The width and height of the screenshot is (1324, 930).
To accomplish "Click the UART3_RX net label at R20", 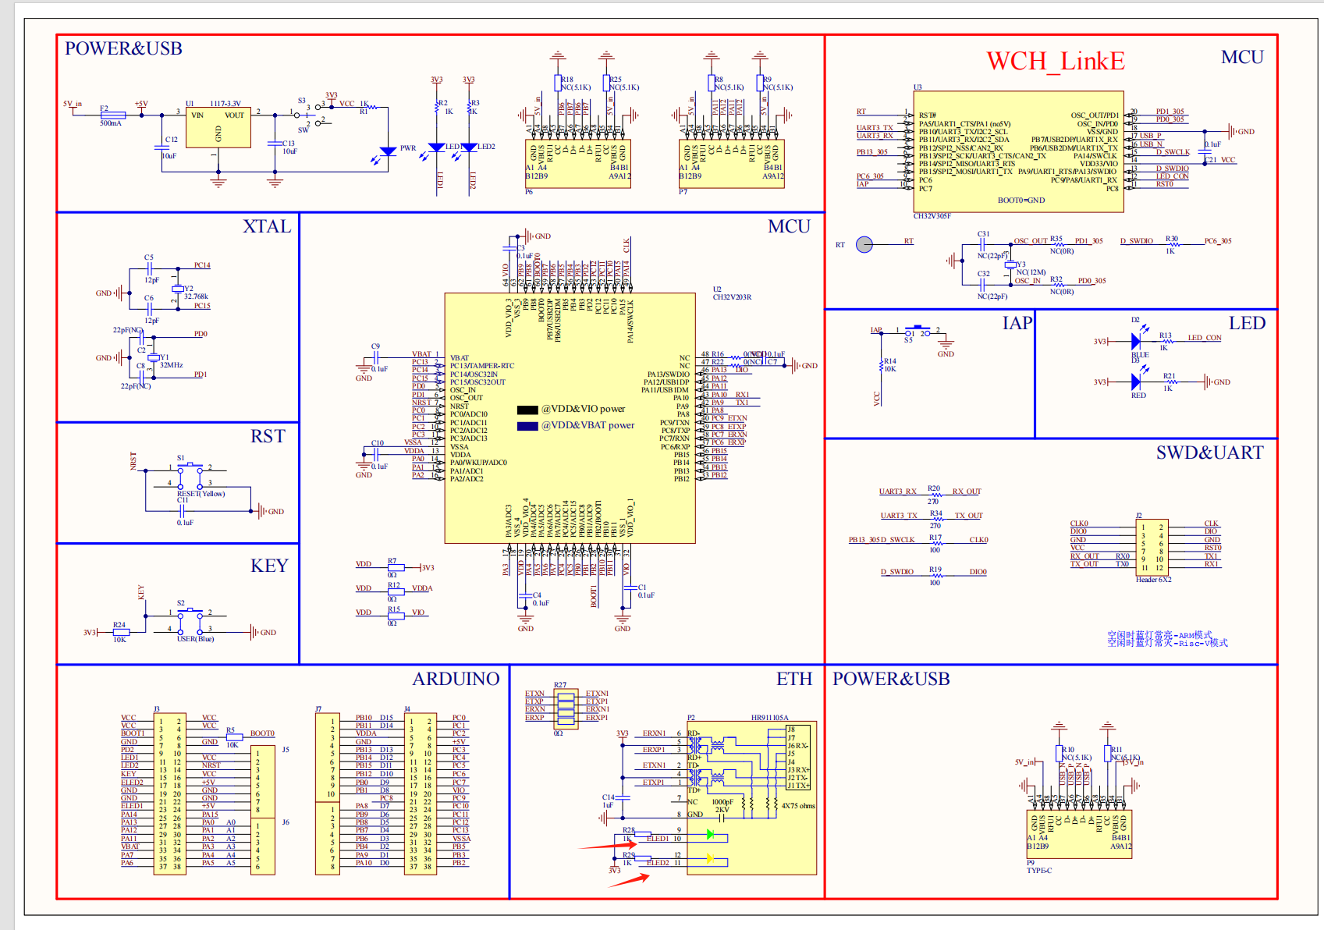I will click(x=898, y=492).
